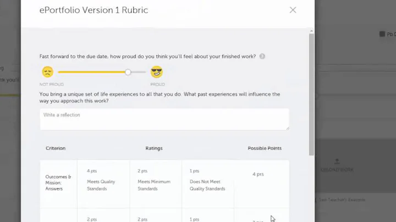Select the '2 pts Meets Minimum Standards' rating
Screen dimensions: 396x222
tap(155, 180)
